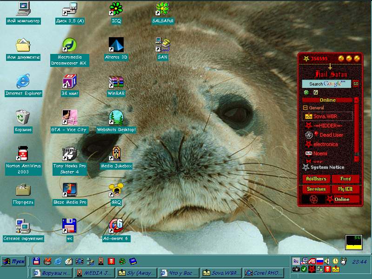Open the Пуск start menu
372x279 pixels.
pos(13,261)
